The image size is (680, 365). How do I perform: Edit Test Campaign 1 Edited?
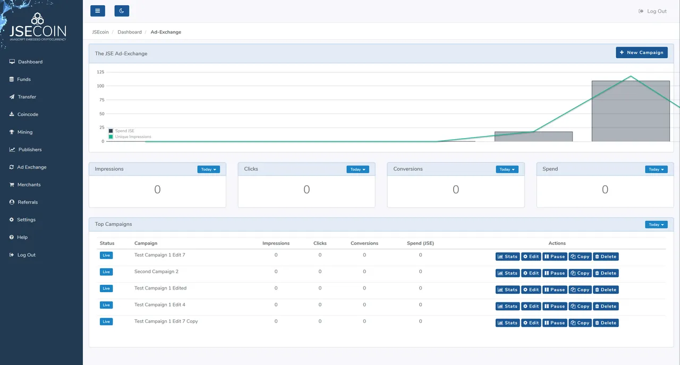531,290
